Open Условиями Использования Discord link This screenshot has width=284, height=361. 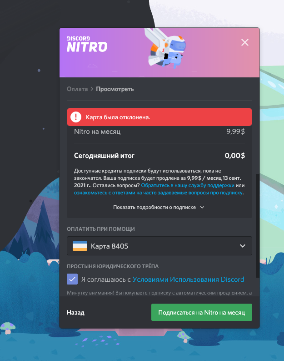coord(188,279)
